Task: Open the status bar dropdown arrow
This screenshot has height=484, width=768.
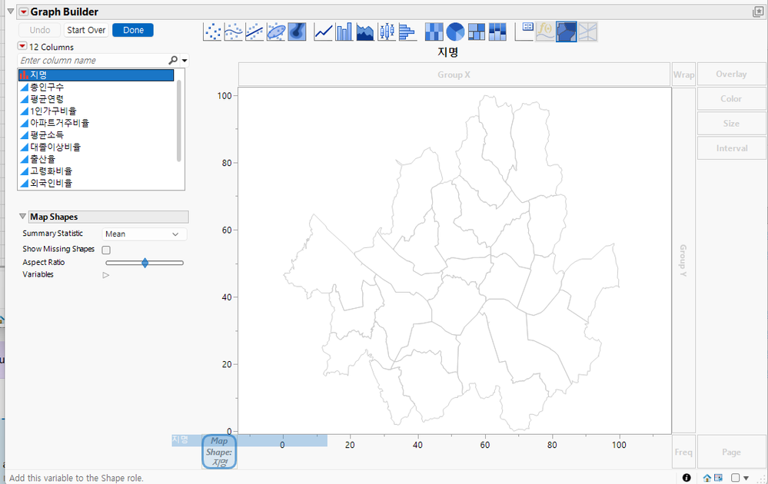Action: pyautogui.click(x=746, y=478)
